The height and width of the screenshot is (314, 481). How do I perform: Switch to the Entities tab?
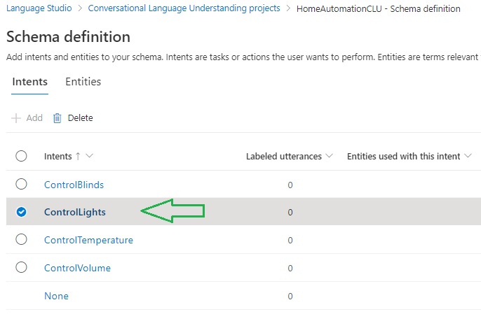[83, 82]
